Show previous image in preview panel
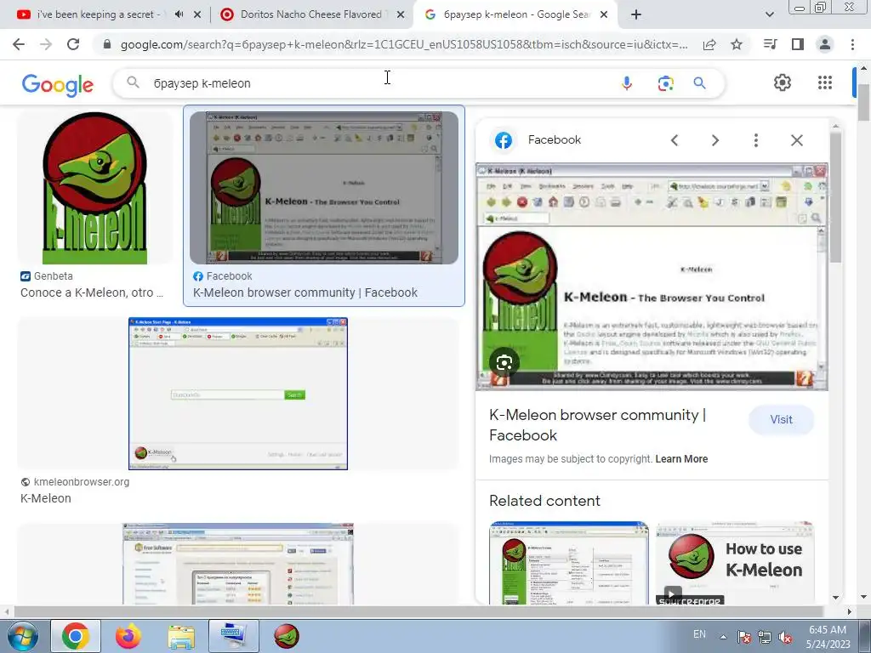This screenshot has height=653, width=871. pos(675,140)
